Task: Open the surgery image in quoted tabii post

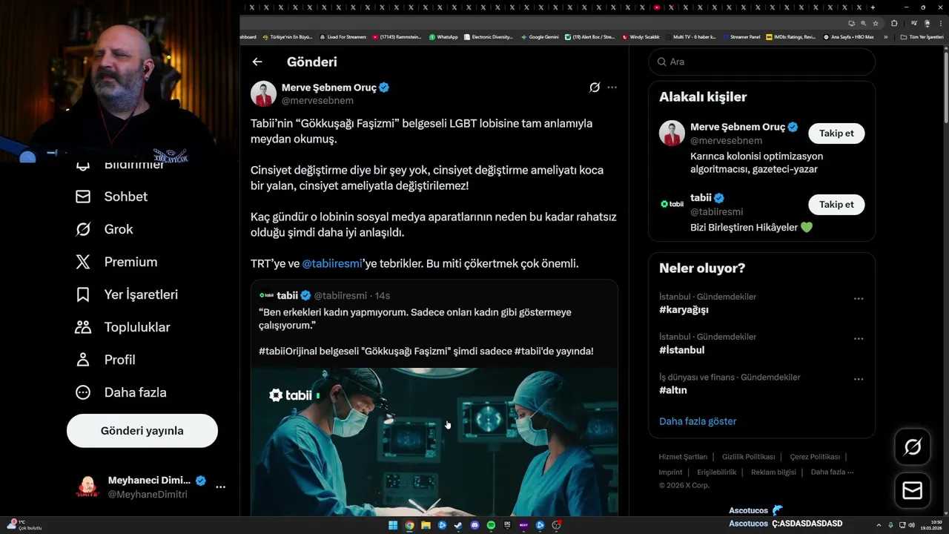Action: coord(434,442)
